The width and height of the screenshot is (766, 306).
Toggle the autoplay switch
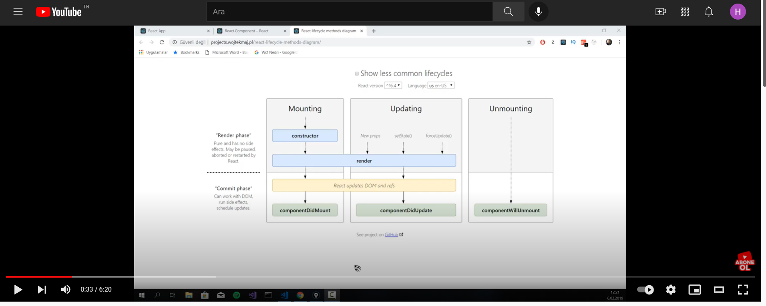pos(645,290)
